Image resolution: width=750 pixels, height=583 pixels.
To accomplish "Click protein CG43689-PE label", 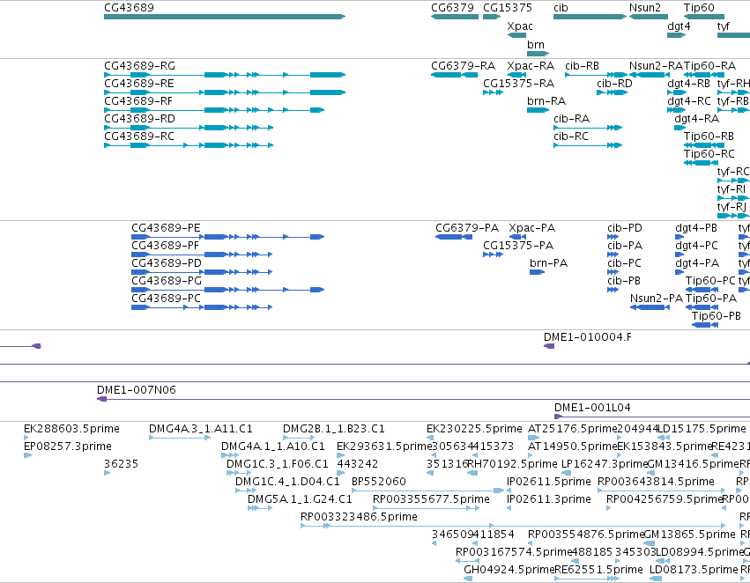I will tap(166, 228).
